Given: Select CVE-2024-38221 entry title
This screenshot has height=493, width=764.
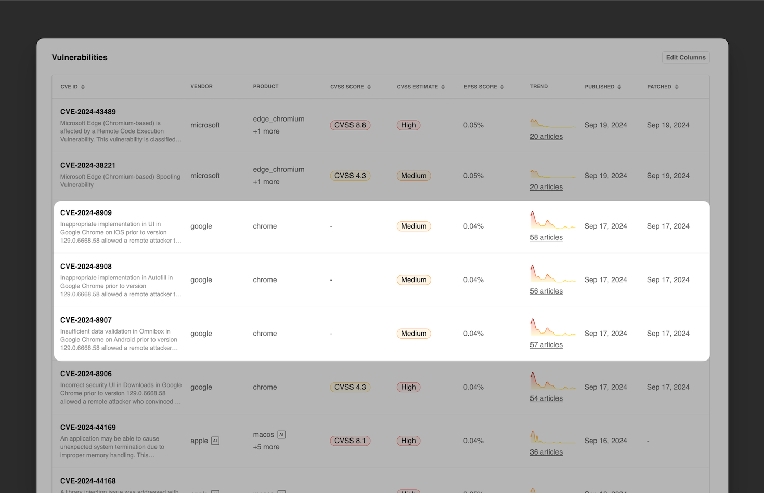Looking at the screenshot, I should tap(88, 165).
